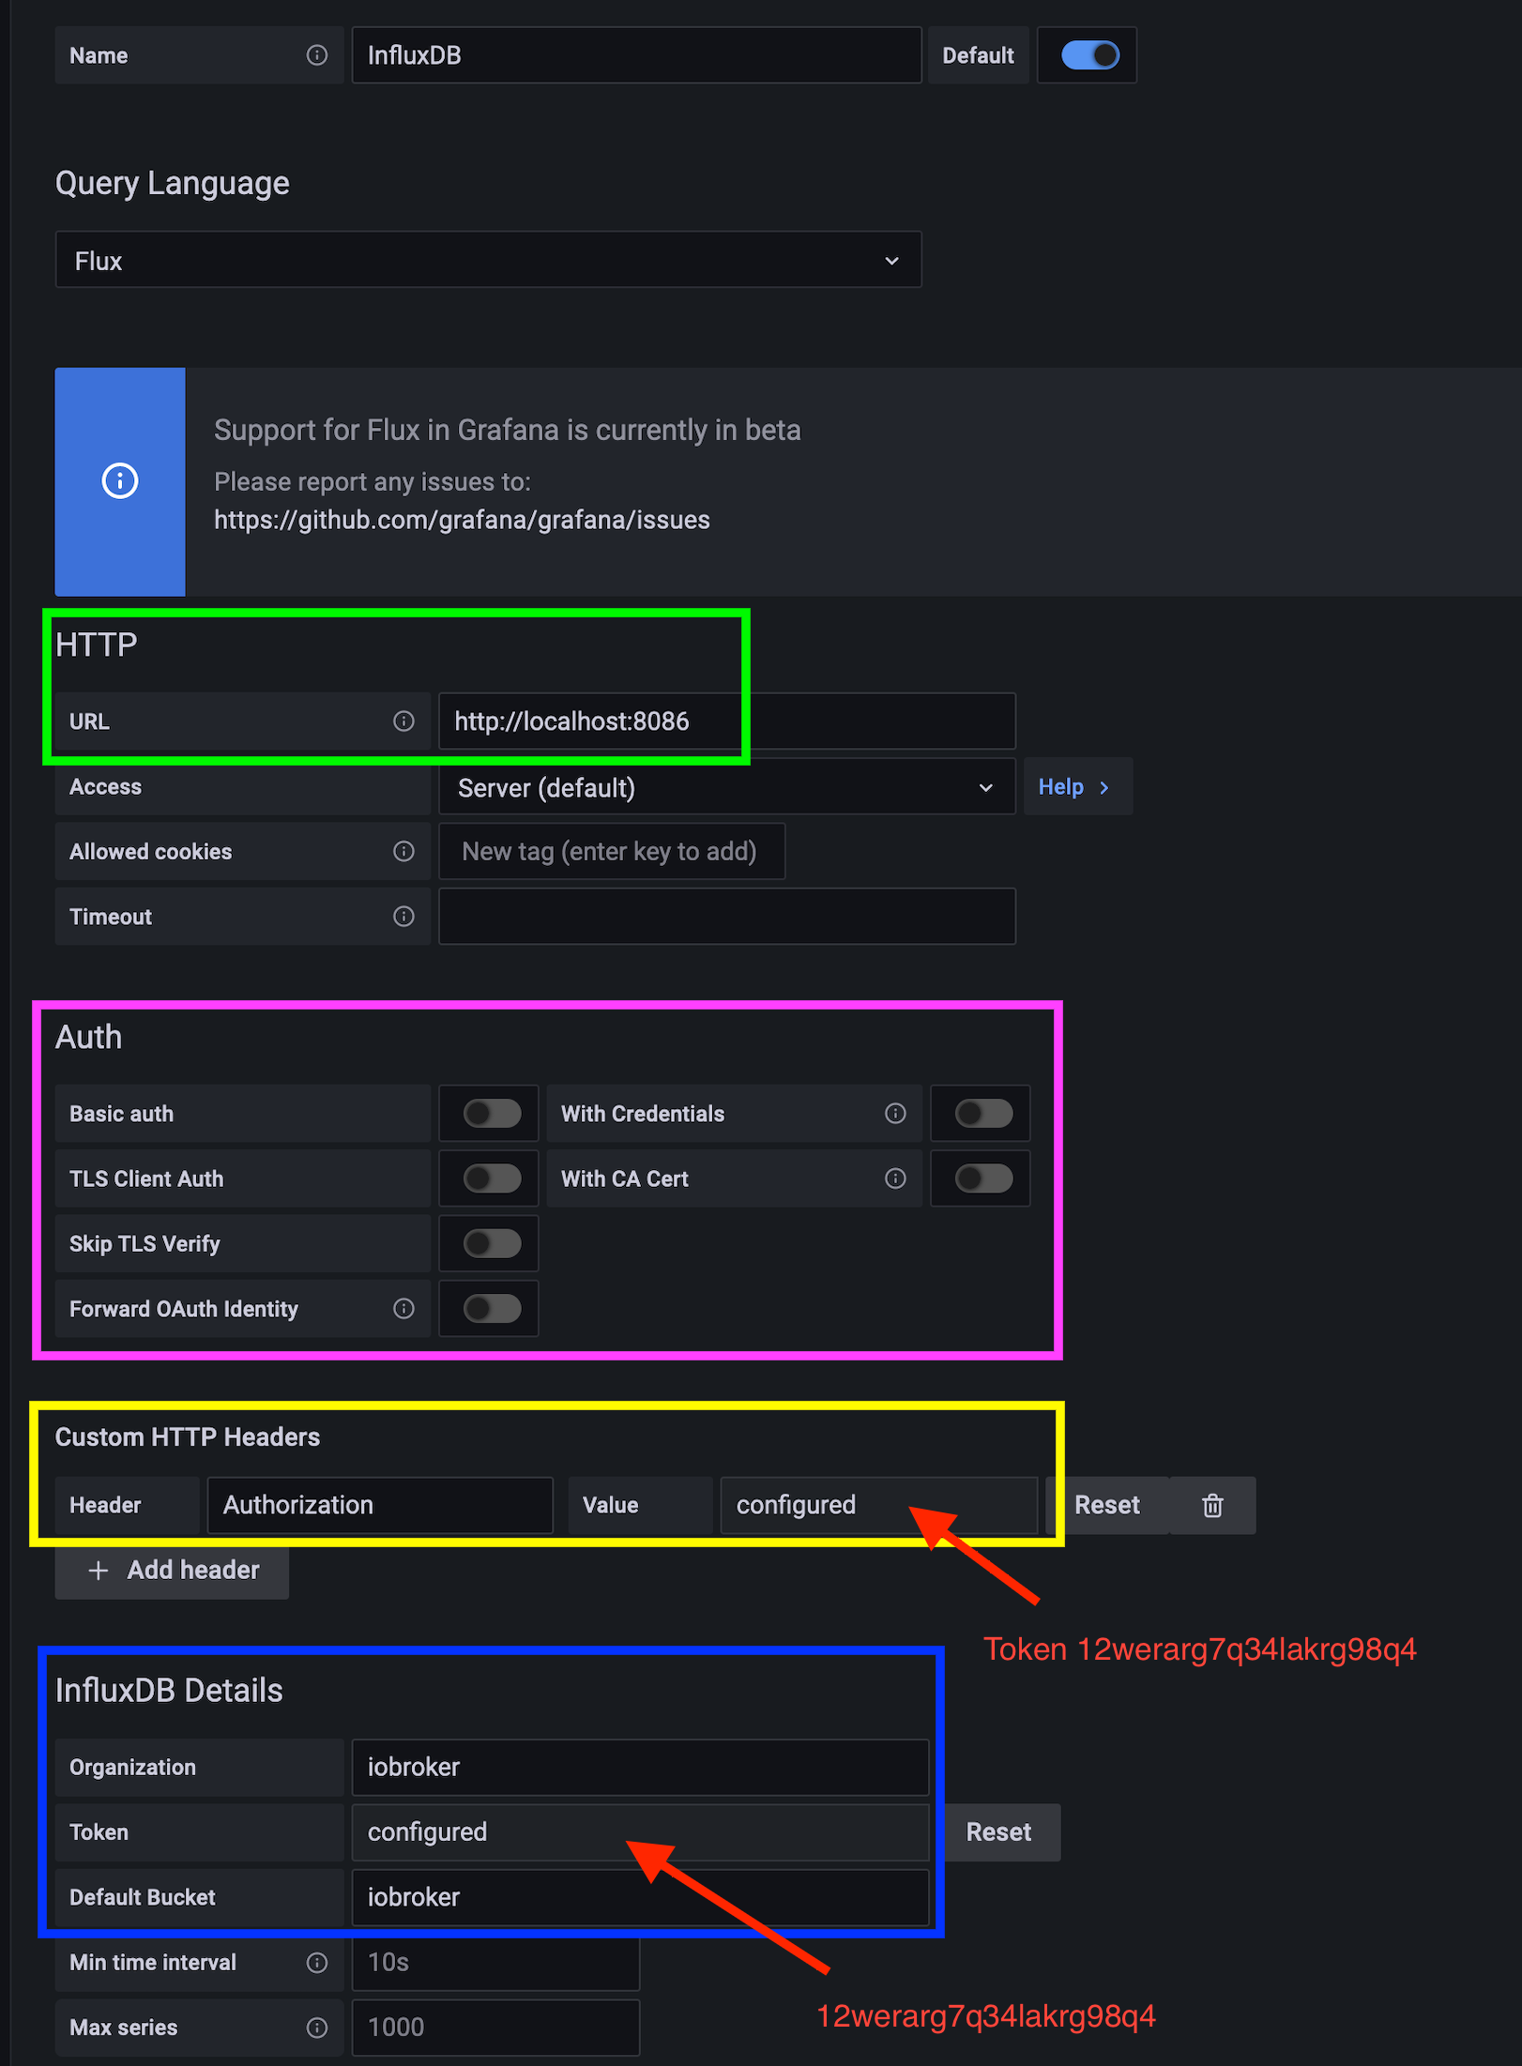Image resolution: width=1522 pixels, height=2066 pixels.
Task: Reset the InfluxDB token
Action: pos(998,1831)
